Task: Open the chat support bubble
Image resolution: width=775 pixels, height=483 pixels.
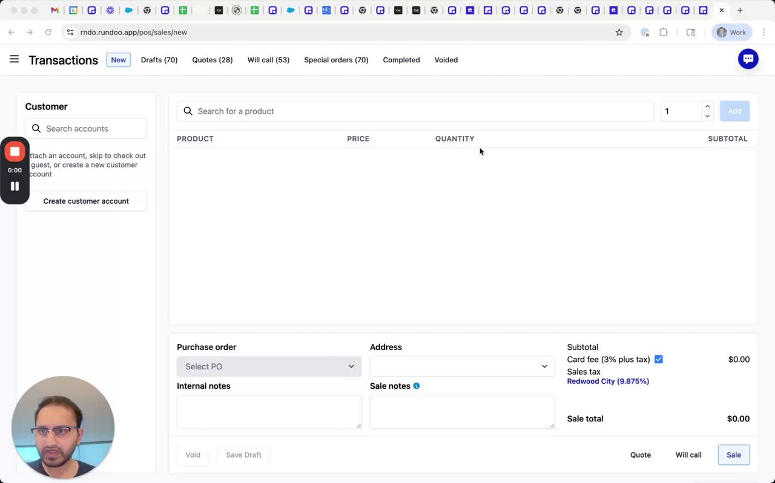Action: tap(748, 59)
